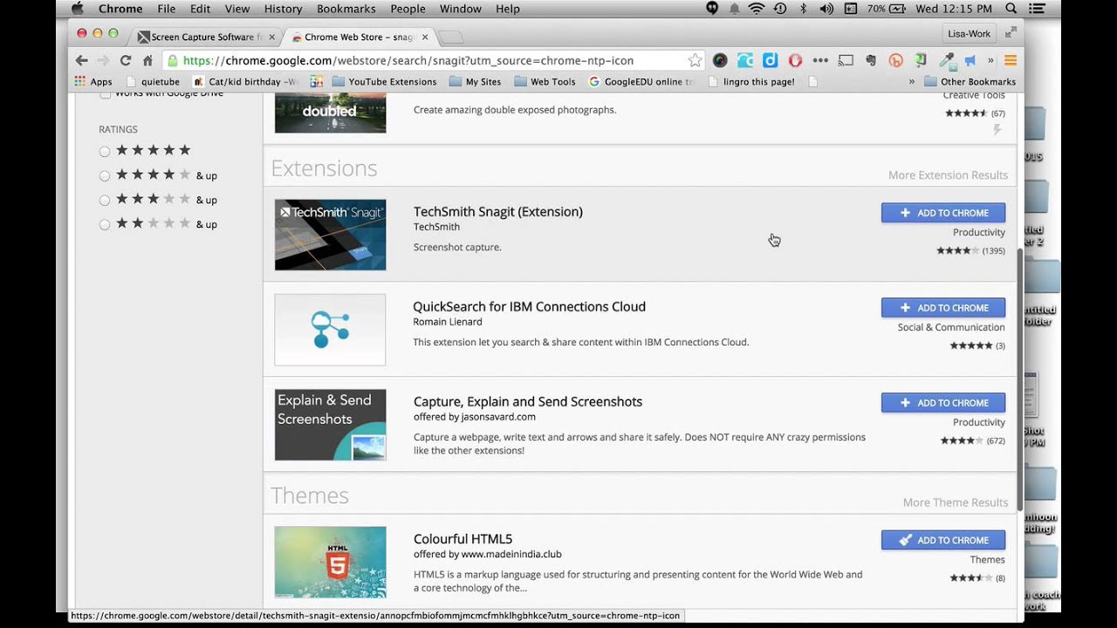Add TechSmith Snagit to Chrome

pos(942,213)
